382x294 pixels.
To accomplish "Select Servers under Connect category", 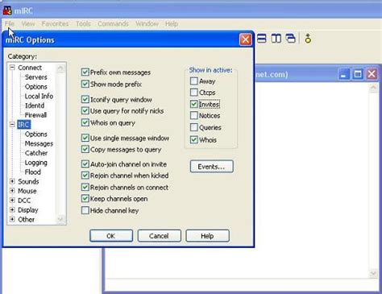I will 36,77.
